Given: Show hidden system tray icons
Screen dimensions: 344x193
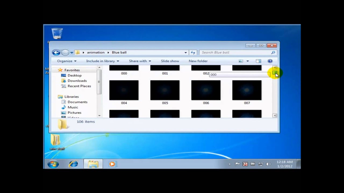Looking at the screenshot, I should pos(230,164).
